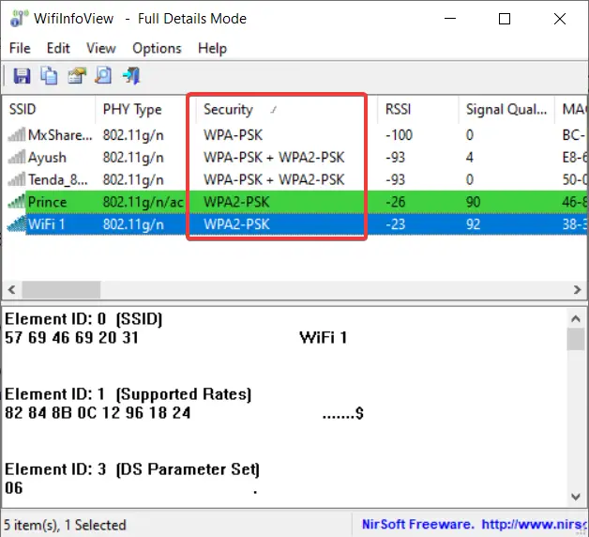Select the WiFi 1 network row
Image resolution: width=589 pixels, height=537 pixels.
point(295,224)
